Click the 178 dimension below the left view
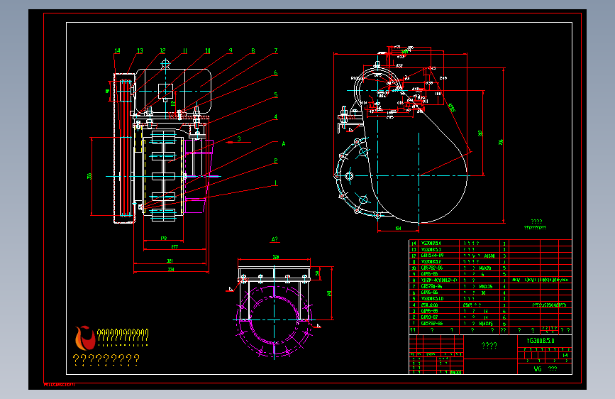 point(164,238)
